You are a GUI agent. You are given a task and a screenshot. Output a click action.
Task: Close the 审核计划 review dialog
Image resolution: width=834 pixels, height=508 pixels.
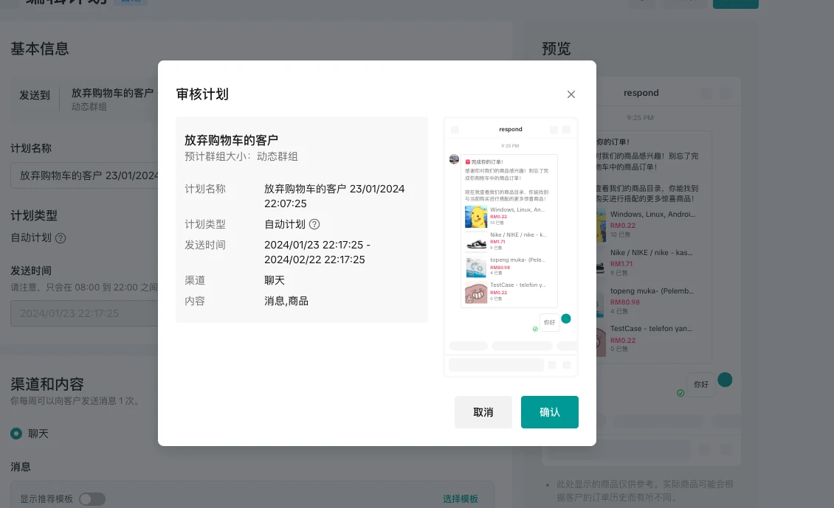click(571, 94)
